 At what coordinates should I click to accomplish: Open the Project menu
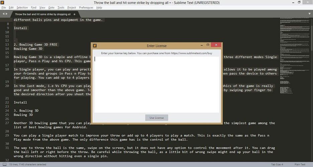point(72,8)
